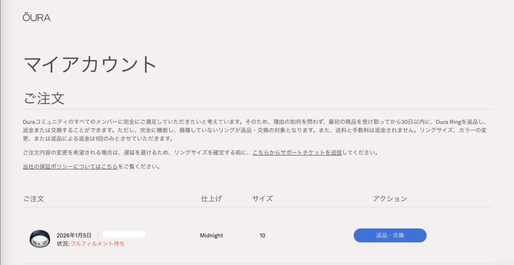Select the order date 2026年1月5日
The width and height of the screenshot is (514, 265).
[x=74, y=235]
